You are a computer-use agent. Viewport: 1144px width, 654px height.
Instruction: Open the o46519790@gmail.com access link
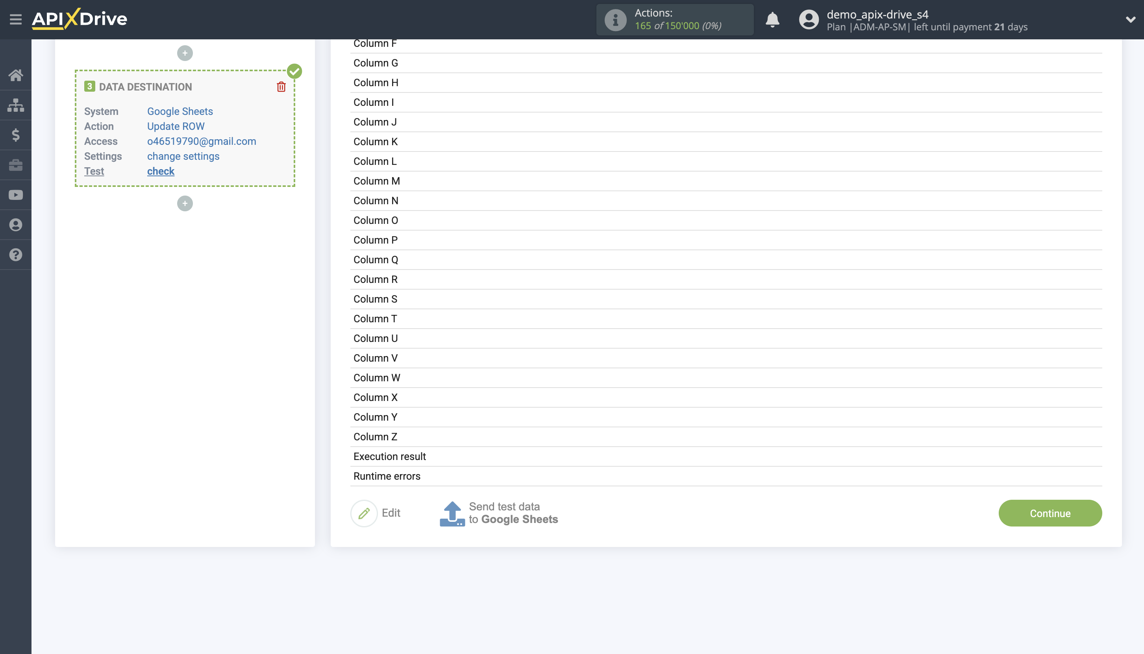coord(201,142)
